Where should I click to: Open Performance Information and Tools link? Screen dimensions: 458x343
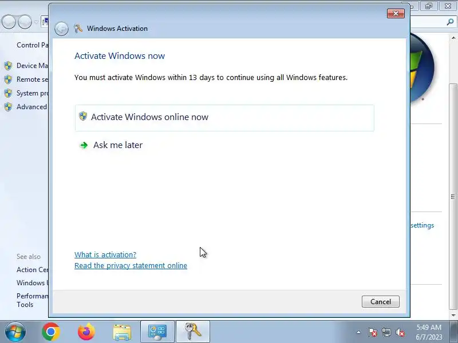pyautogui.click(x=32, y=300)
